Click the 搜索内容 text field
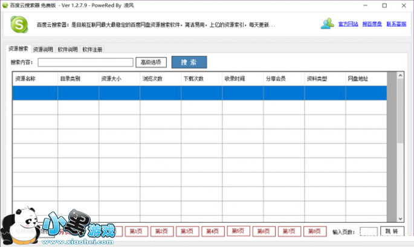The image size is (414, 247). pyautogui.click(x=85, y=62)
